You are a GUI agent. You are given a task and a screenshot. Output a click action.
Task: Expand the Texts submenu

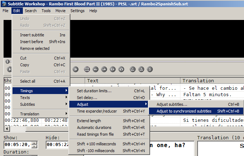coord(41,98)
